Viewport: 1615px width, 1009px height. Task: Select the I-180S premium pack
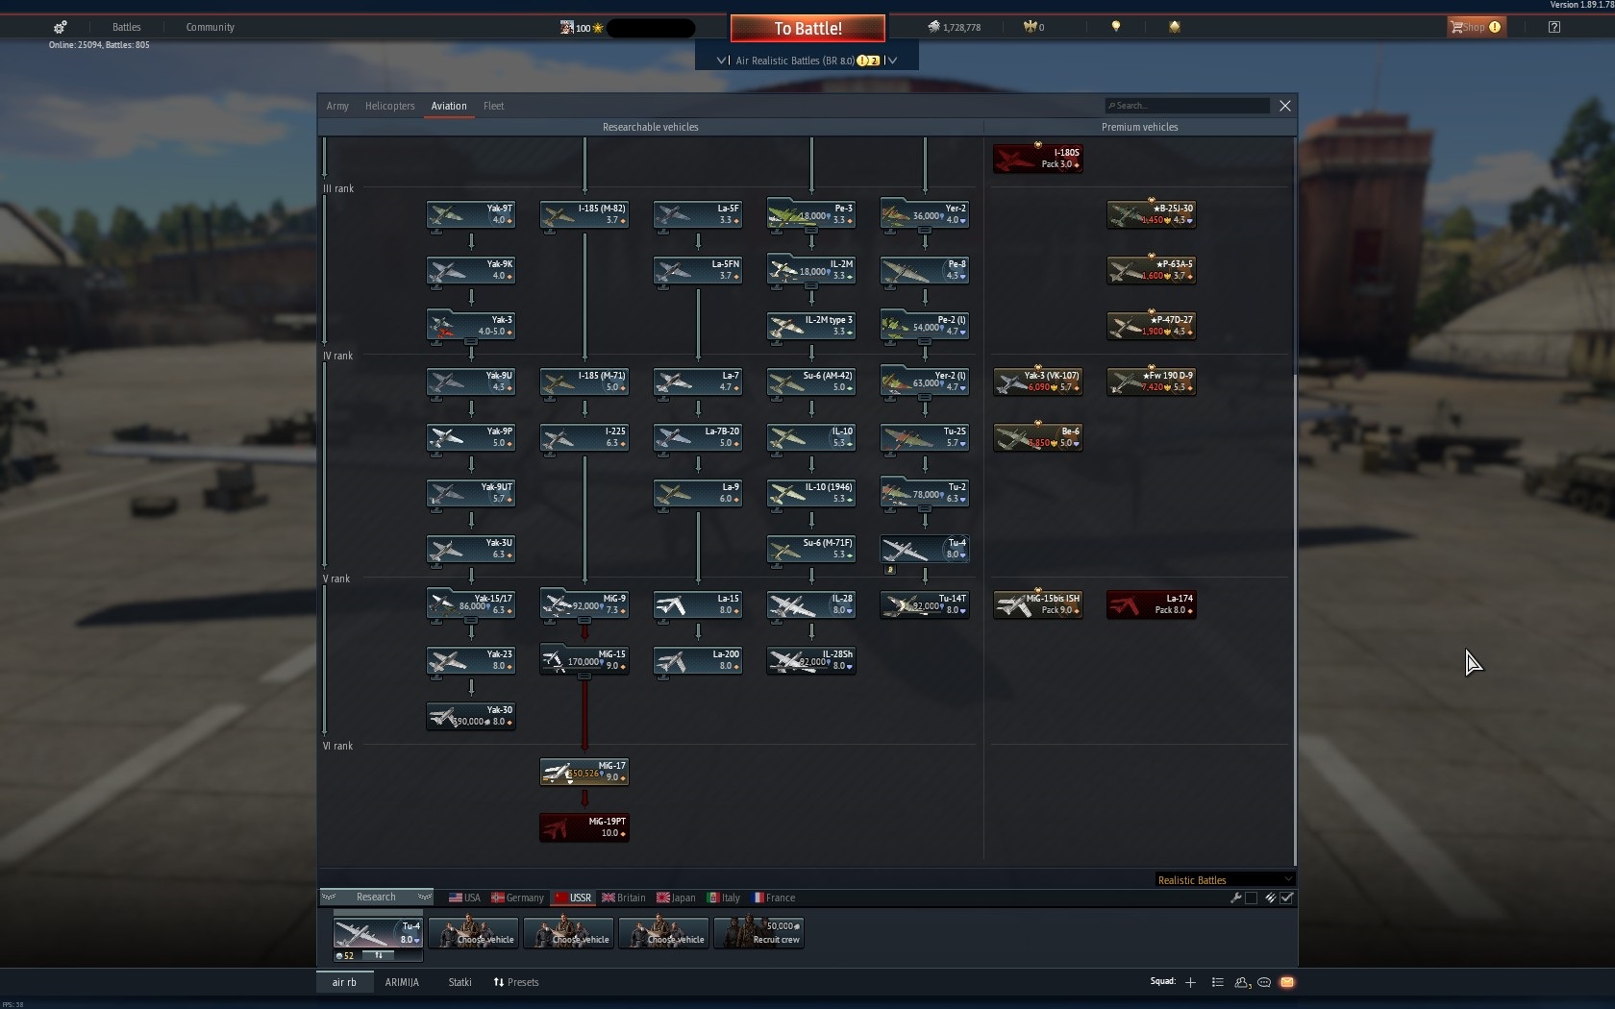[x=1038, y=159]
